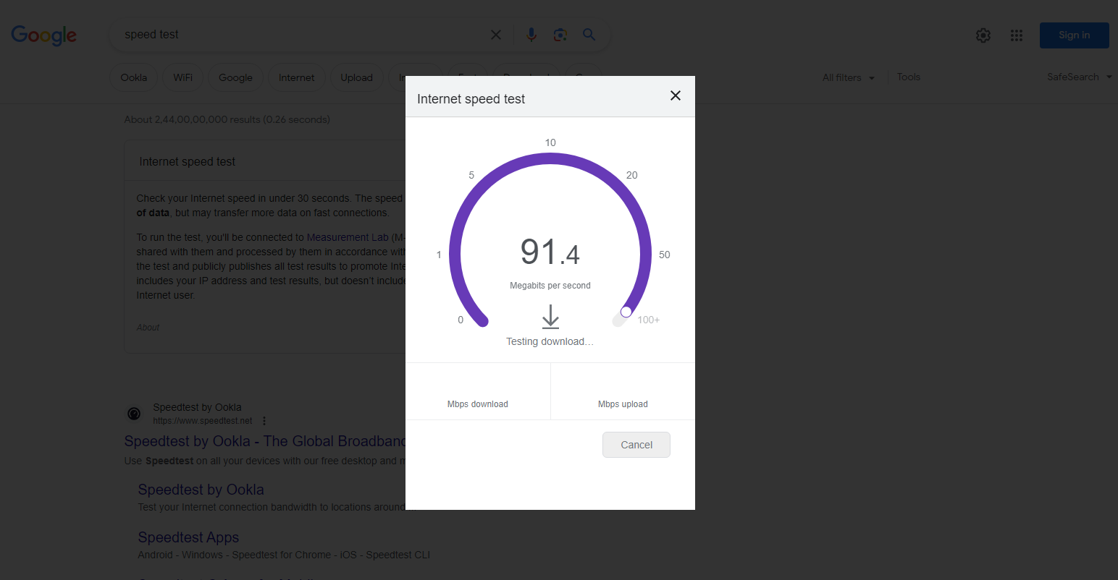Cancel the running speed test
This screenshot has width=1118, height=580.
636,445
